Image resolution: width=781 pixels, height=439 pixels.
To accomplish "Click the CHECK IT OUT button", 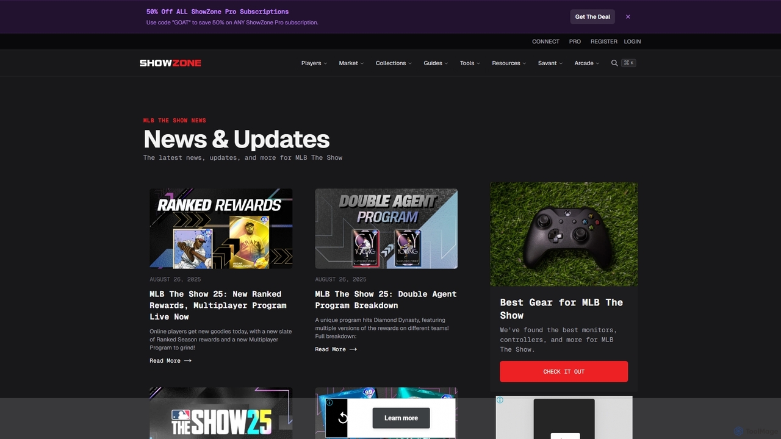I will click(564, 371).
